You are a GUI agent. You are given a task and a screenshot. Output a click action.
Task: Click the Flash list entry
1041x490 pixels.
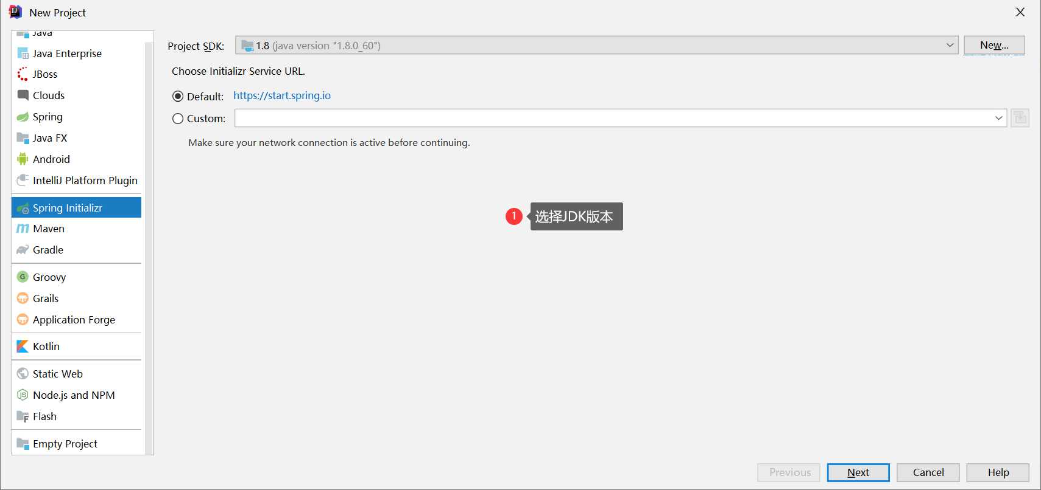pos(76,416)
